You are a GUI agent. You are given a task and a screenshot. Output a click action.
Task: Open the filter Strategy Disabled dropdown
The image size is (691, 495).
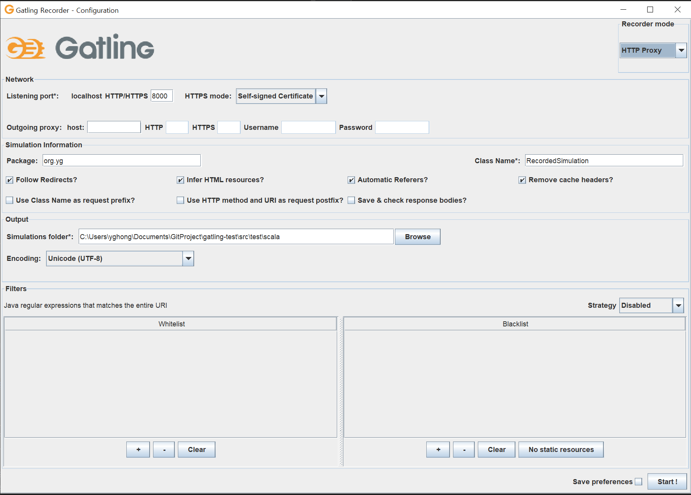[x=651, y=305]
